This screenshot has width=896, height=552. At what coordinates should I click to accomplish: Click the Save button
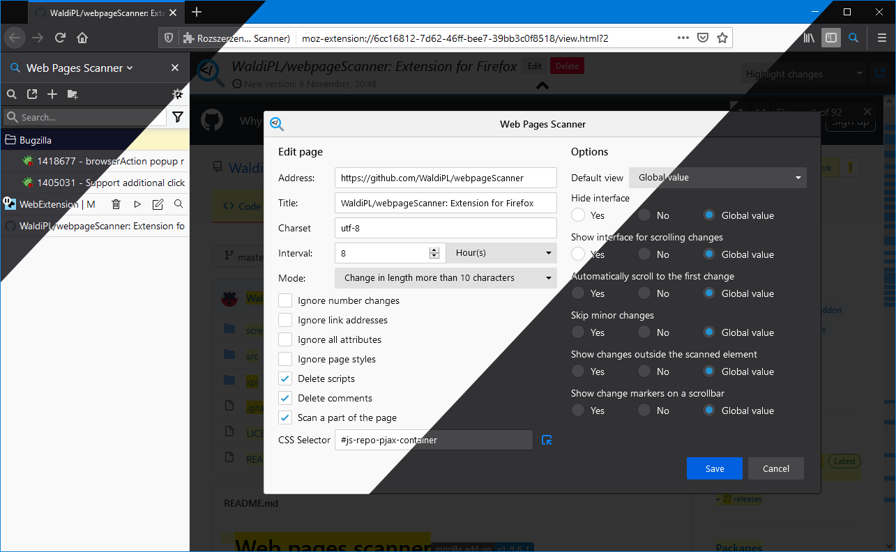(x=715, y=468)
